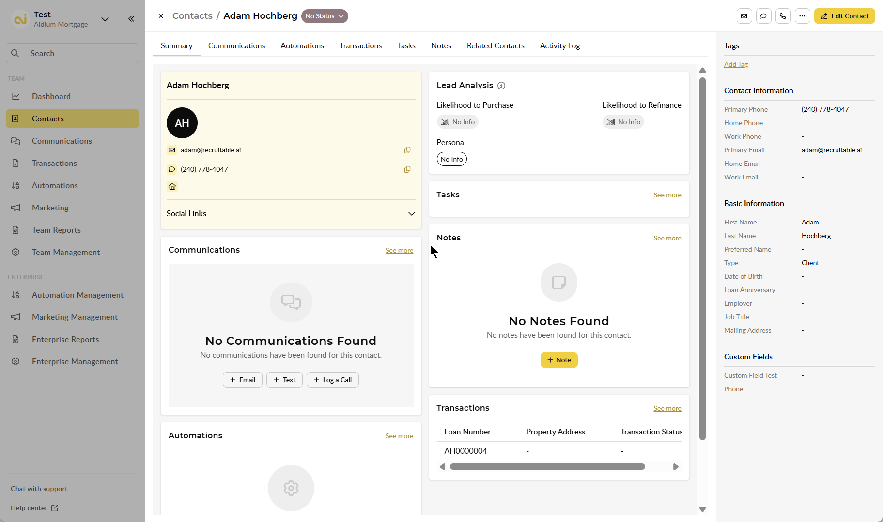Click the email icon in top toolbar
The width and height of the screenshot is (883, 522).
click(744, 16)
